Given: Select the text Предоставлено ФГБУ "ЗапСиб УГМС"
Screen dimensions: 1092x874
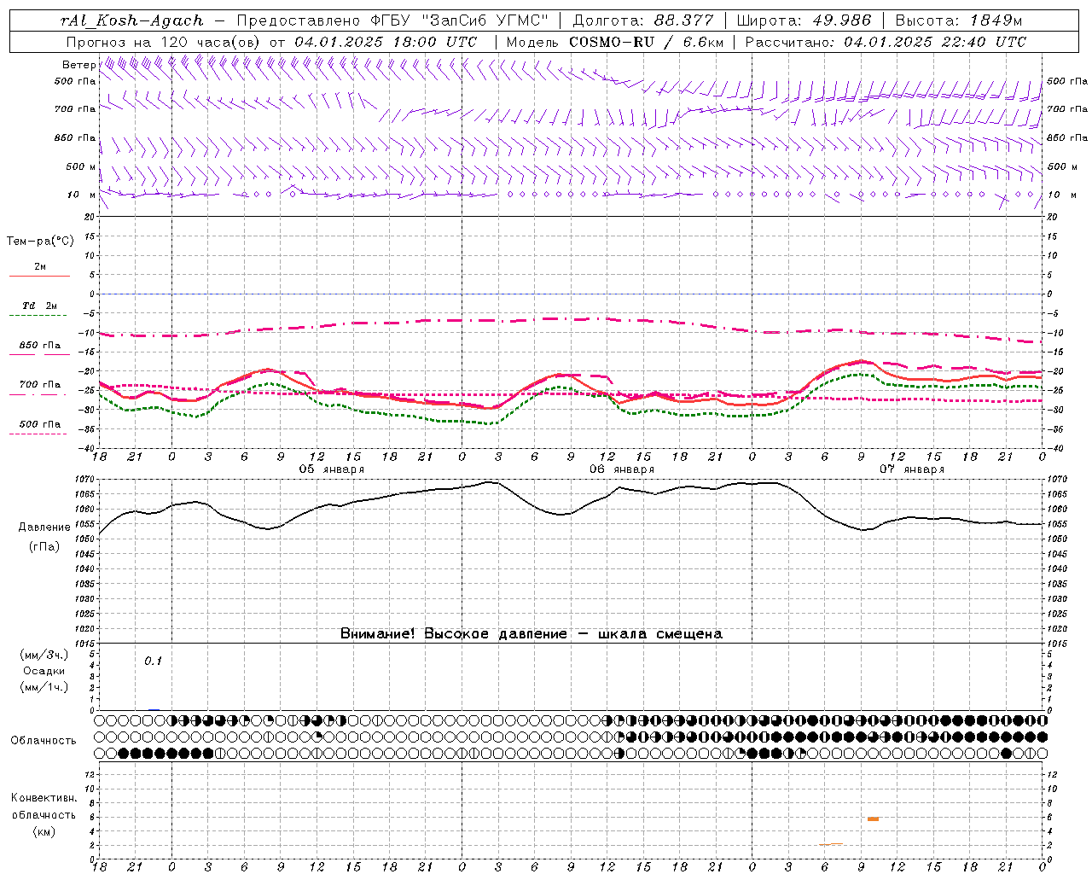Looking at the screenshot, I should [392, 20].
